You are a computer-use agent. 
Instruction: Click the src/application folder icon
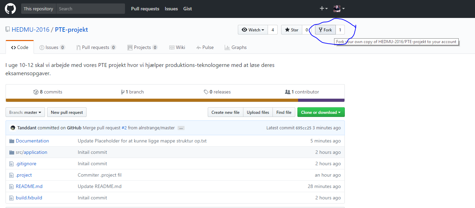[12, 152]
